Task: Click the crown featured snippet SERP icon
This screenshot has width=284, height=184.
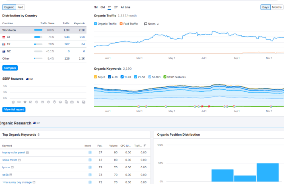Action: [x=13, y=102]
